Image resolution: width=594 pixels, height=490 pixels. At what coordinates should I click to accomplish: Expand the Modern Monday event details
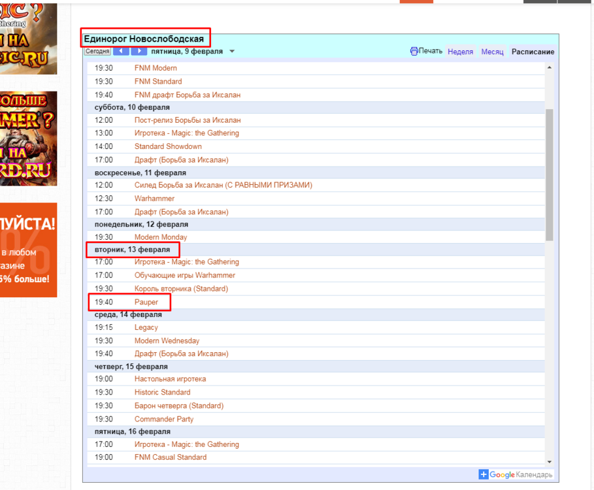[x=161, y=237]
